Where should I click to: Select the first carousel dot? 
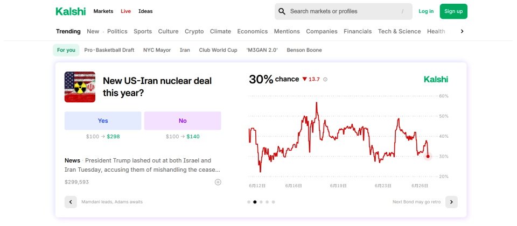tap(249, 202)
